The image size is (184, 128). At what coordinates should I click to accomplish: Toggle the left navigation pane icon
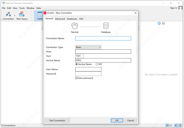176,126
